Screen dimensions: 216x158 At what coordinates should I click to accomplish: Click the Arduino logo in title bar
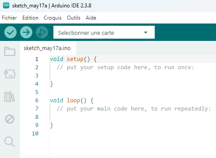pyautogui.click(x=6, y=6)
